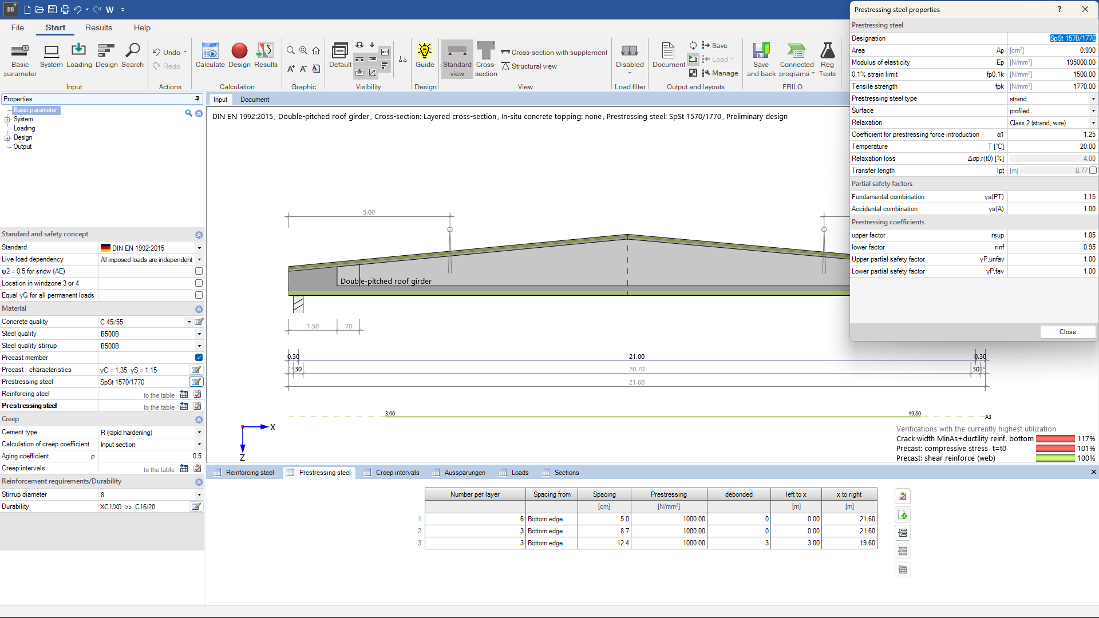Screen dimensions: 1099x618
Task: Open the Relaxation class dropdown
Action: 1092,122
